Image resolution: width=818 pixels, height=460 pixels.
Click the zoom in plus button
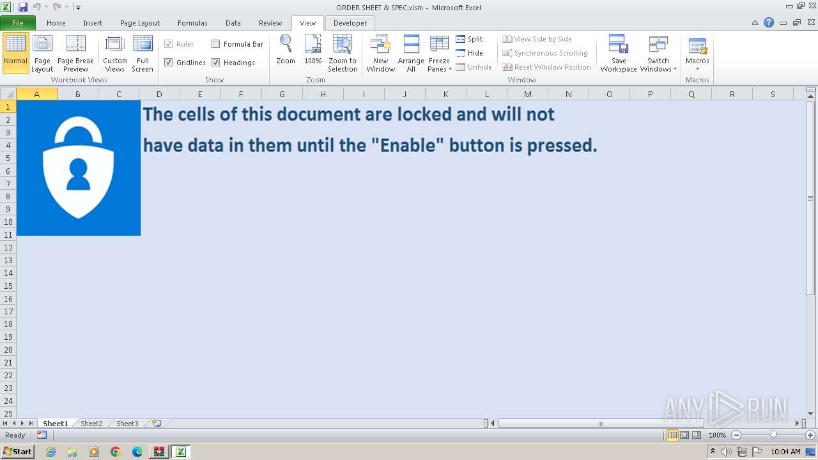[810, 435]
